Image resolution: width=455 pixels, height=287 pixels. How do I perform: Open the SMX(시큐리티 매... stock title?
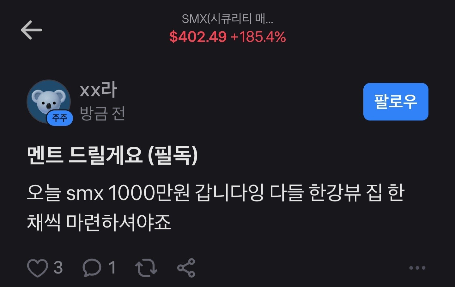pos(227,19)
